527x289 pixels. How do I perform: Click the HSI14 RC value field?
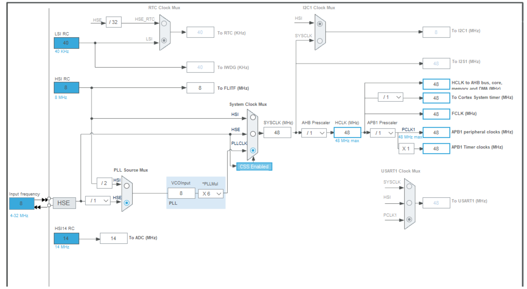pyautogui.click(x=66, y=238)
